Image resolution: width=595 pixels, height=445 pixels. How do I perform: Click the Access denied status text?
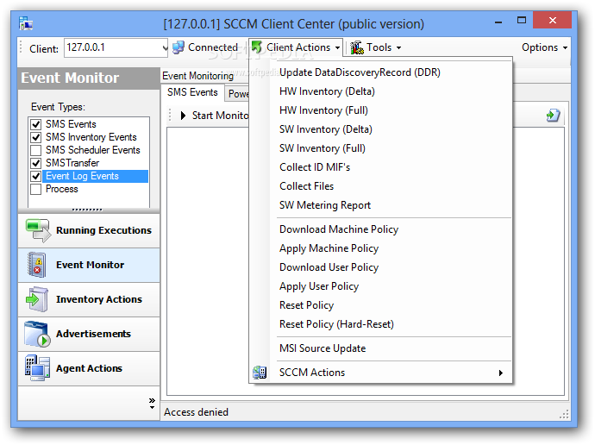point(197,412)
